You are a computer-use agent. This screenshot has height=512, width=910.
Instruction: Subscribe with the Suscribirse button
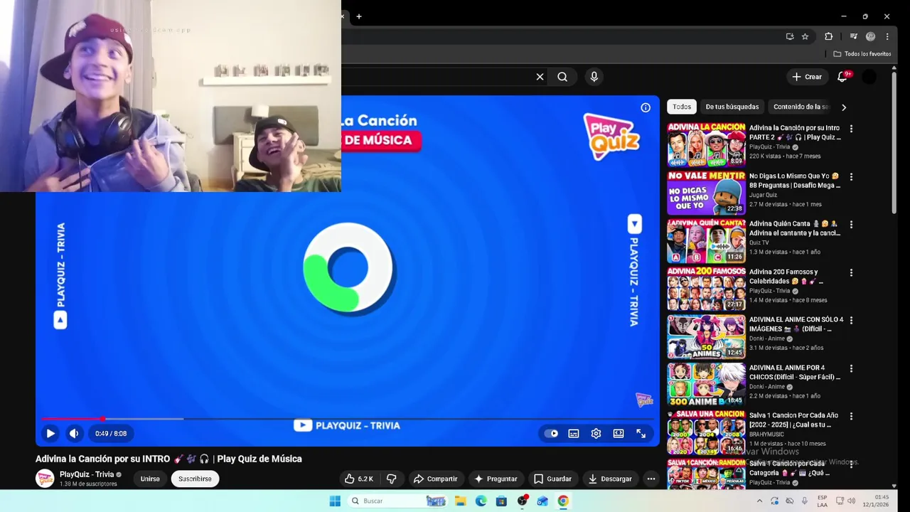click(195, 479)
